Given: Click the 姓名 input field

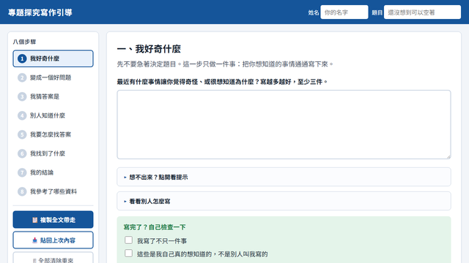Looking at the screenshot, I should click(344, 12).
